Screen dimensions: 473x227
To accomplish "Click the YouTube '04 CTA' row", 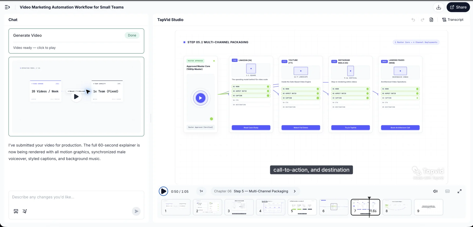I will point(301,103).
